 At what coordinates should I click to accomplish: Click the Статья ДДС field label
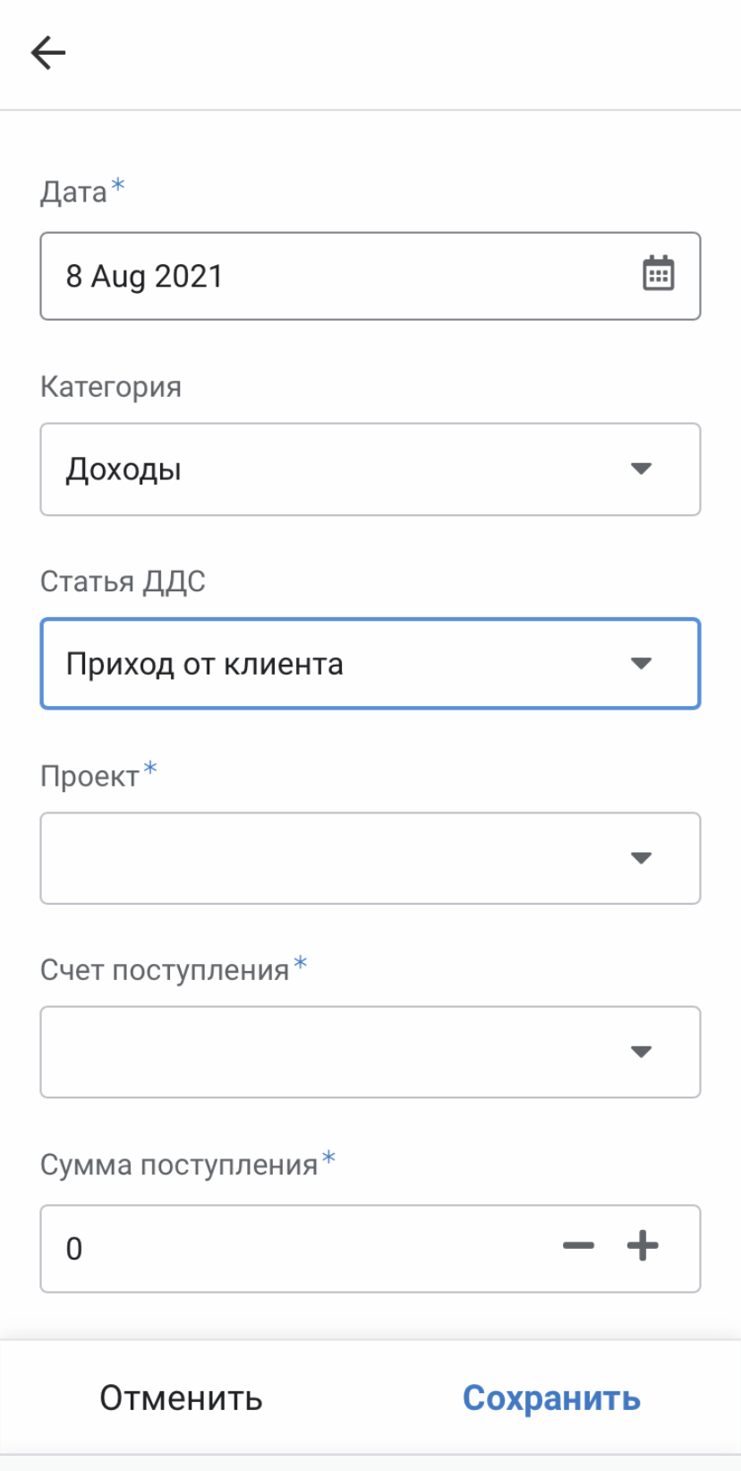pyautogui.click(x=123, y=581)
